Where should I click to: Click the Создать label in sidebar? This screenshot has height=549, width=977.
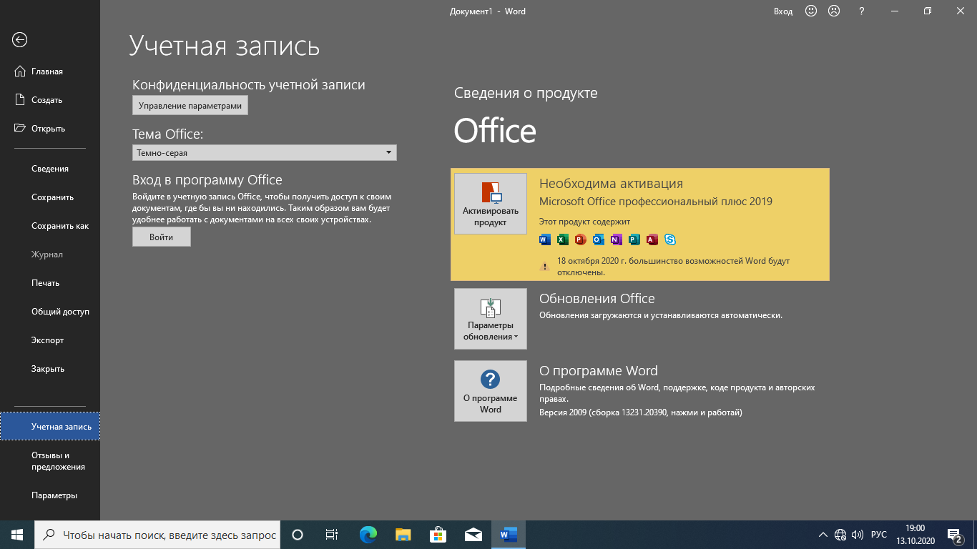(x=47, y=100)
